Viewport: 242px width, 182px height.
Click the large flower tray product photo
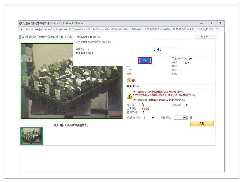click(71, 81)
